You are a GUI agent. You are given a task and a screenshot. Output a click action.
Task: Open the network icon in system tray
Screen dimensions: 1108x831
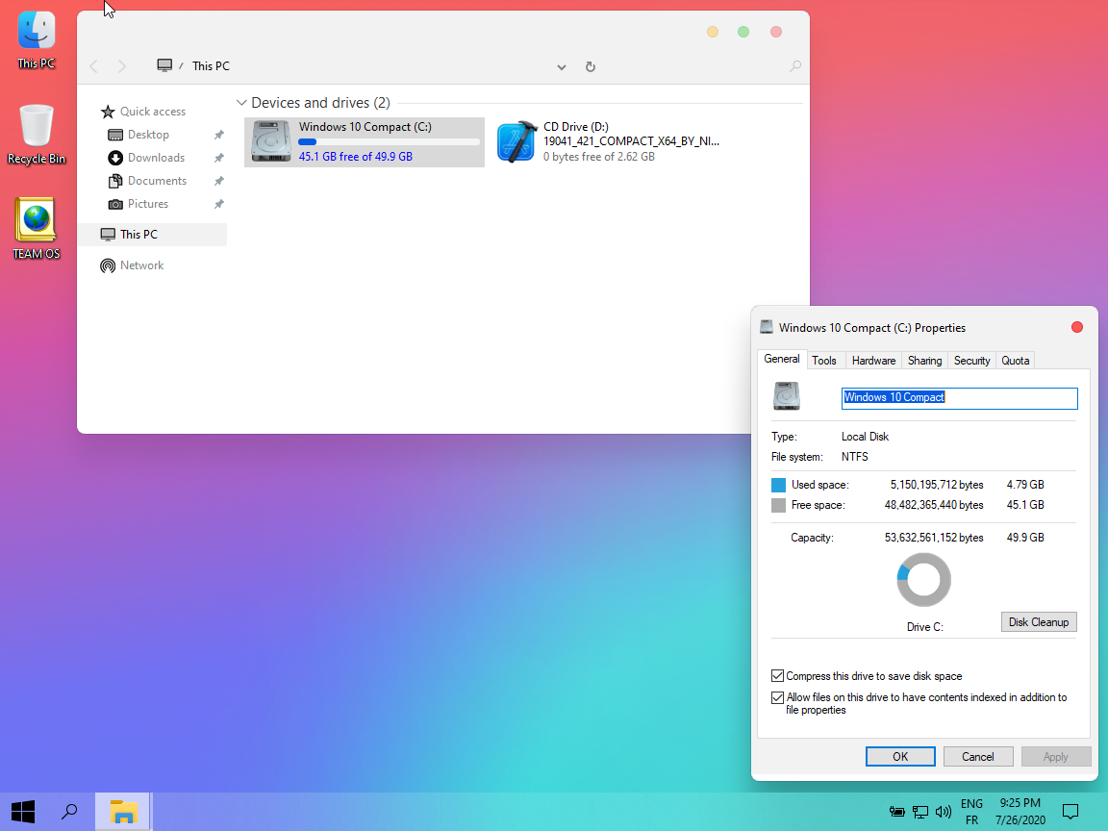920,812
